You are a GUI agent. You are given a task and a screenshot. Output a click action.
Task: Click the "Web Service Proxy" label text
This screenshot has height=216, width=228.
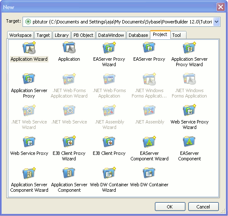29,153
